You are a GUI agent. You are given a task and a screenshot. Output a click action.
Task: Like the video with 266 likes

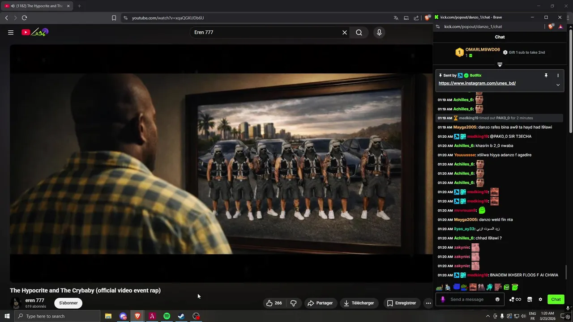click(274, 303)
